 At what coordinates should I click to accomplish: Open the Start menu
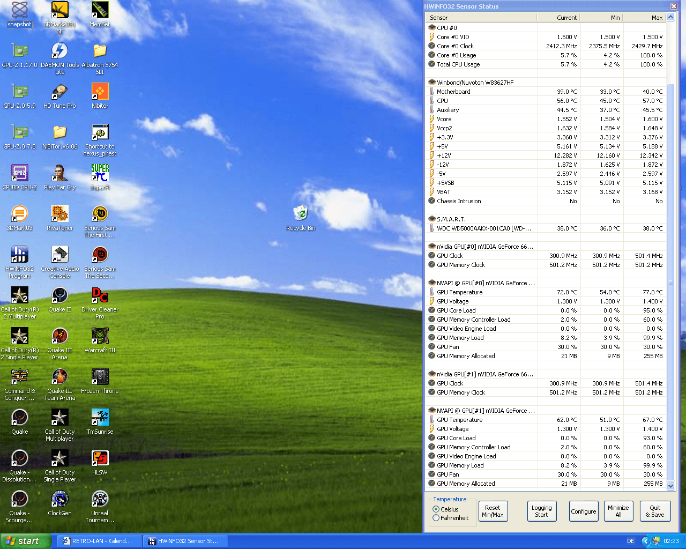26,541
